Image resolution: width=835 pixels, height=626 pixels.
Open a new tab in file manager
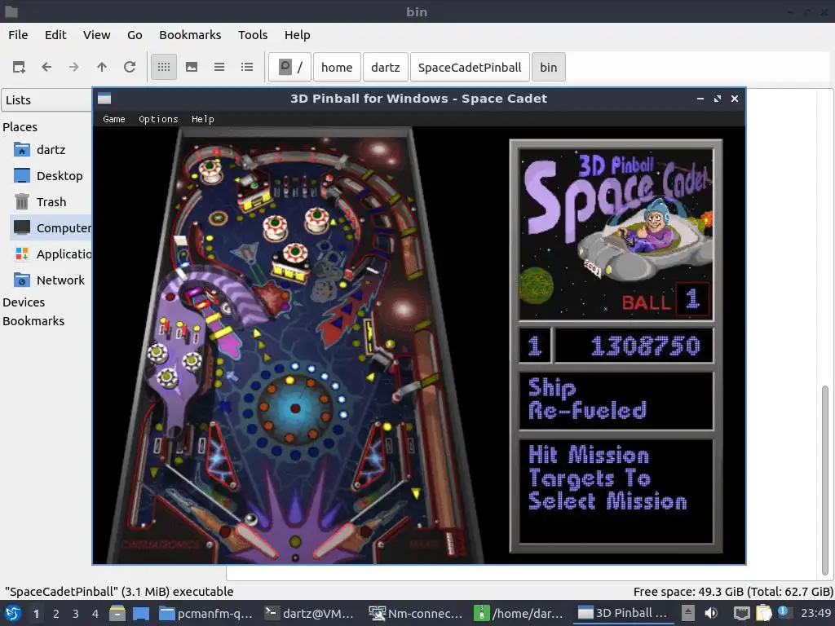coord(19,67)
